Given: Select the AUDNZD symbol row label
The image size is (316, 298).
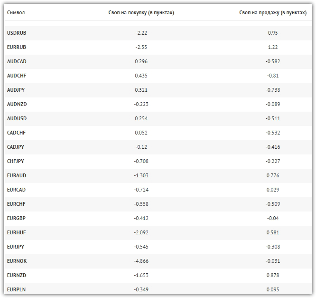Looking at the screenshot, I should coord(17,104).
